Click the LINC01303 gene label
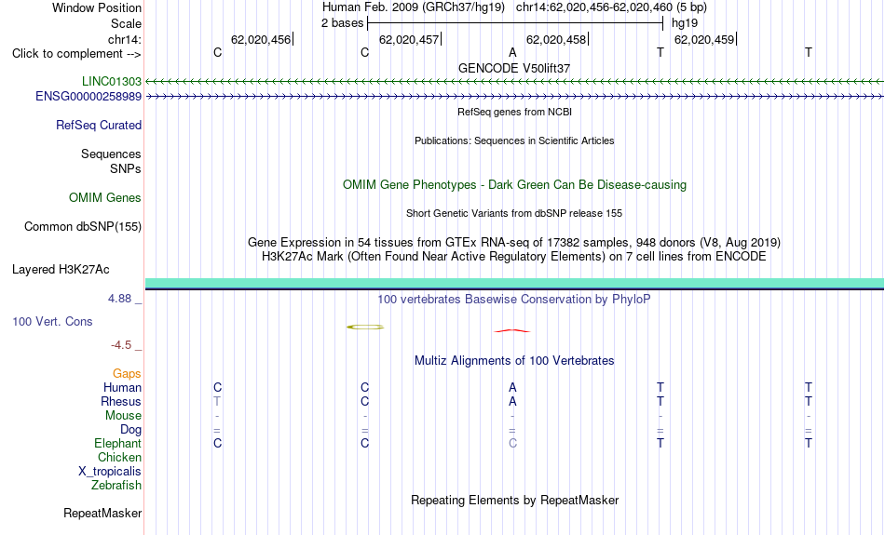 click(x=112, y=81)
